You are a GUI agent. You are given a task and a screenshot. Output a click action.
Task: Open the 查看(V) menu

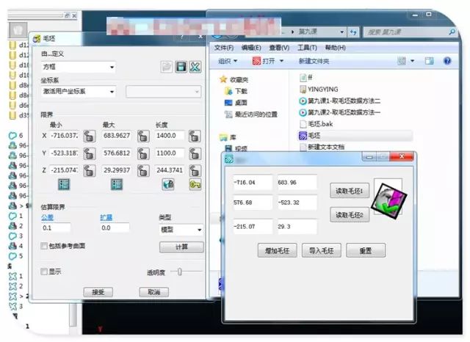[279, 48]
